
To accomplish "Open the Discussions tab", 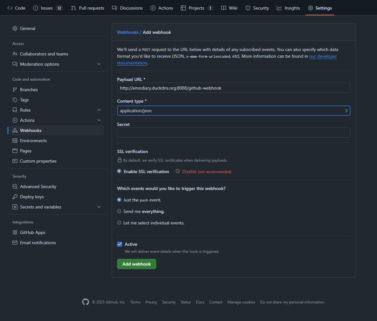I will pos(127,8).
